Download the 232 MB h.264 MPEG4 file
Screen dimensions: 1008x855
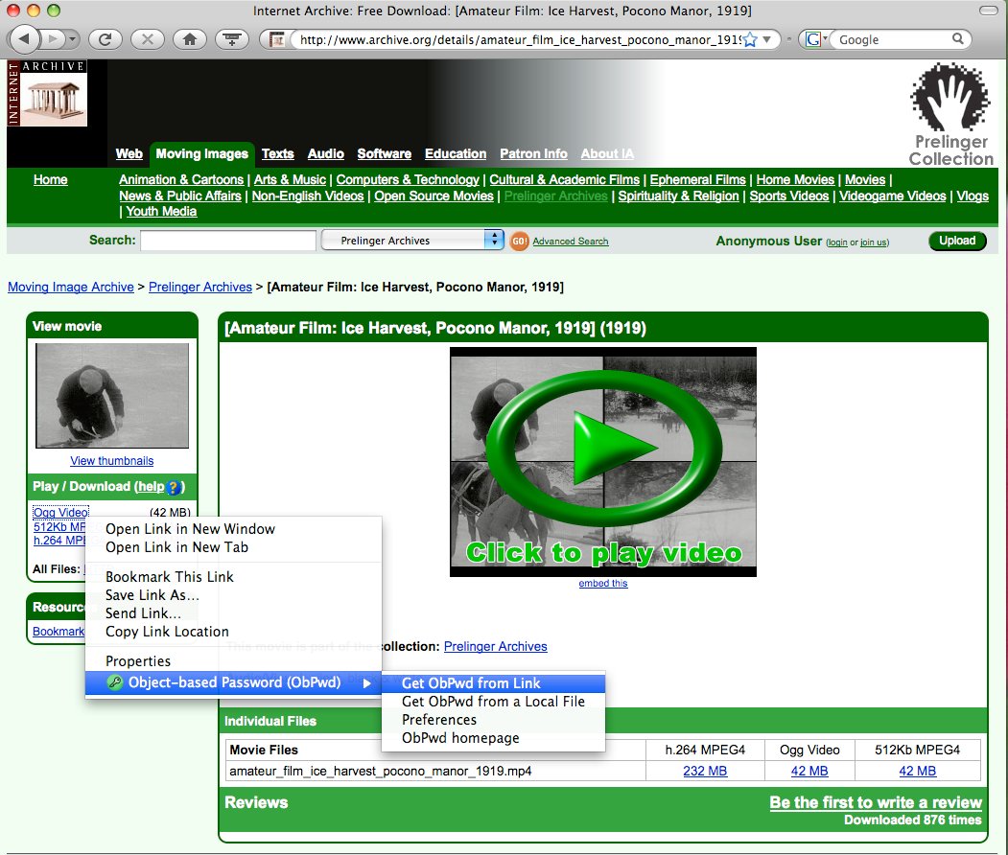tap(705, 771)
